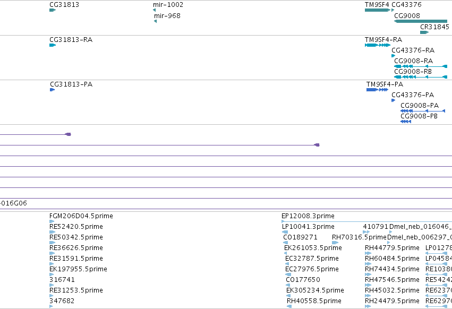Viewport: 452px width, 309px height.
Task: Click the CR31845 gene arrow glyph
Action: point(424,32)
